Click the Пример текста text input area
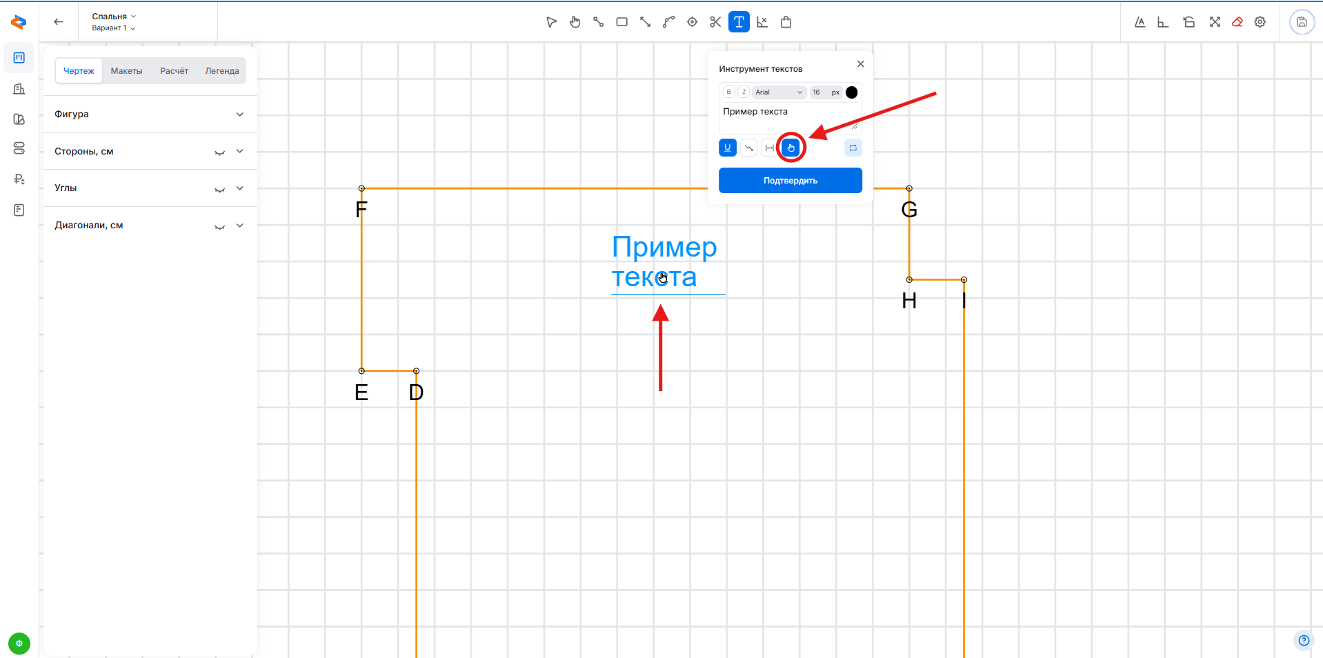Viewport: 1323px width, 658px height. [786, 117]
